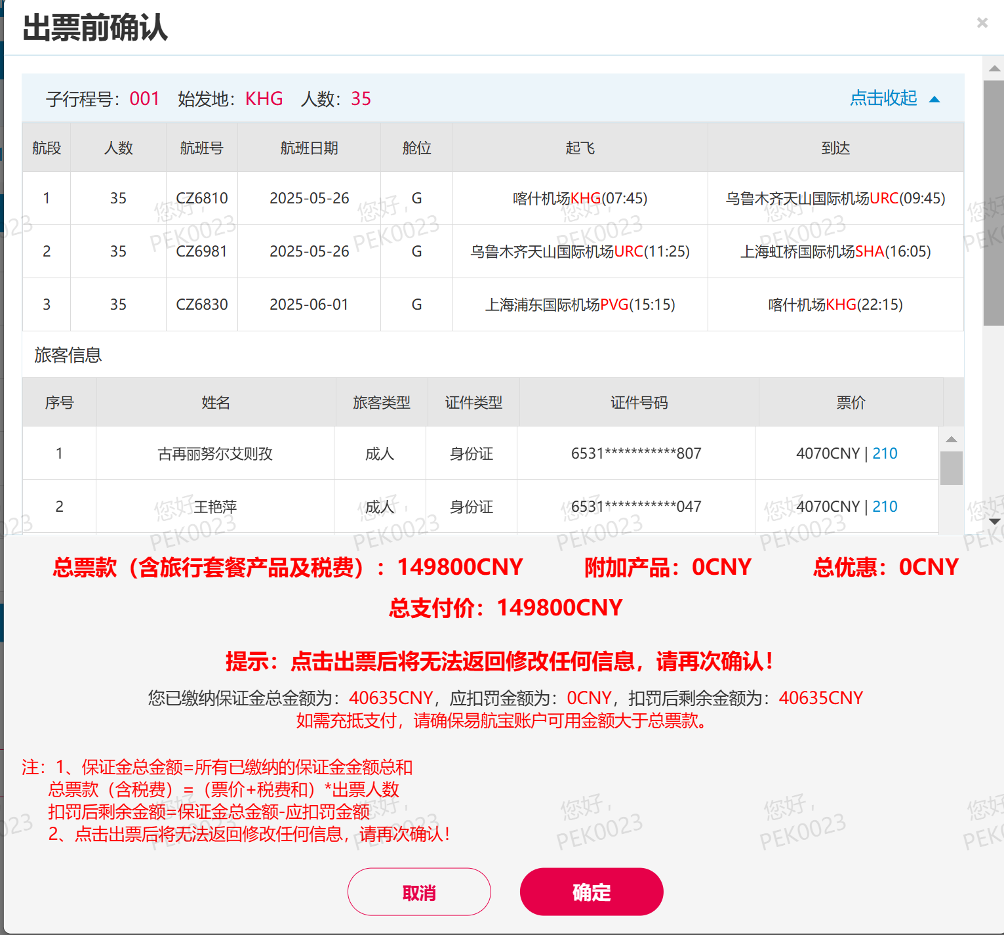Click the 姓名 column header
This screenshot has height=935, width=1004.
[216, 403]
